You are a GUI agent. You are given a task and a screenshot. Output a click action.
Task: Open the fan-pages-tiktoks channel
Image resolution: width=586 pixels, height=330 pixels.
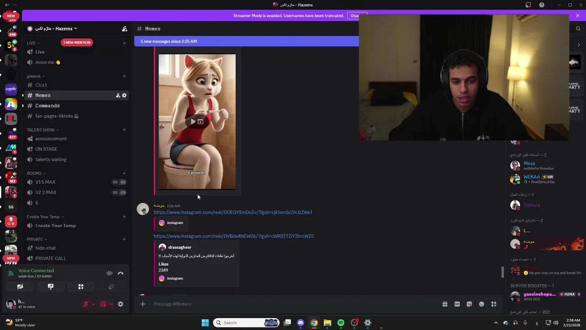click(76, 116)
